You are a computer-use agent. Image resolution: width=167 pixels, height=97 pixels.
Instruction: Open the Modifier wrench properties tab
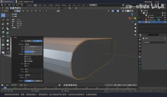point(140,57)
